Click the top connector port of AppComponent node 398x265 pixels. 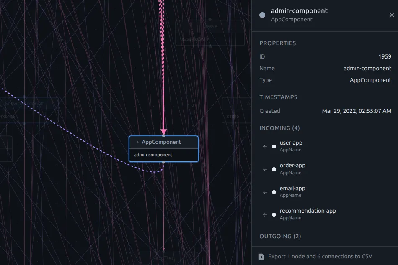[x=163, y=135]
